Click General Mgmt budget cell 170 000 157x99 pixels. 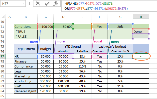(x=46, y=91)
